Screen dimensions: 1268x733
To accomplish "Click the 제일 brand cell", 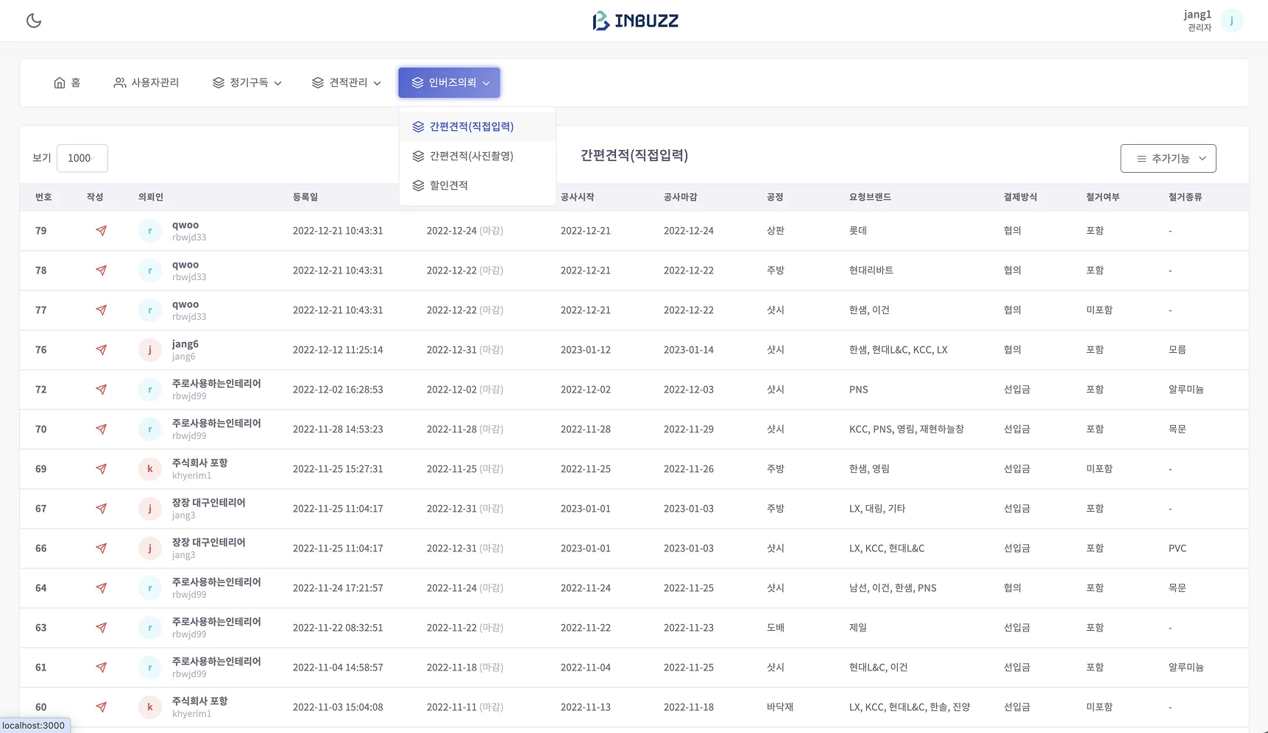I will click(x=858, y=628).
